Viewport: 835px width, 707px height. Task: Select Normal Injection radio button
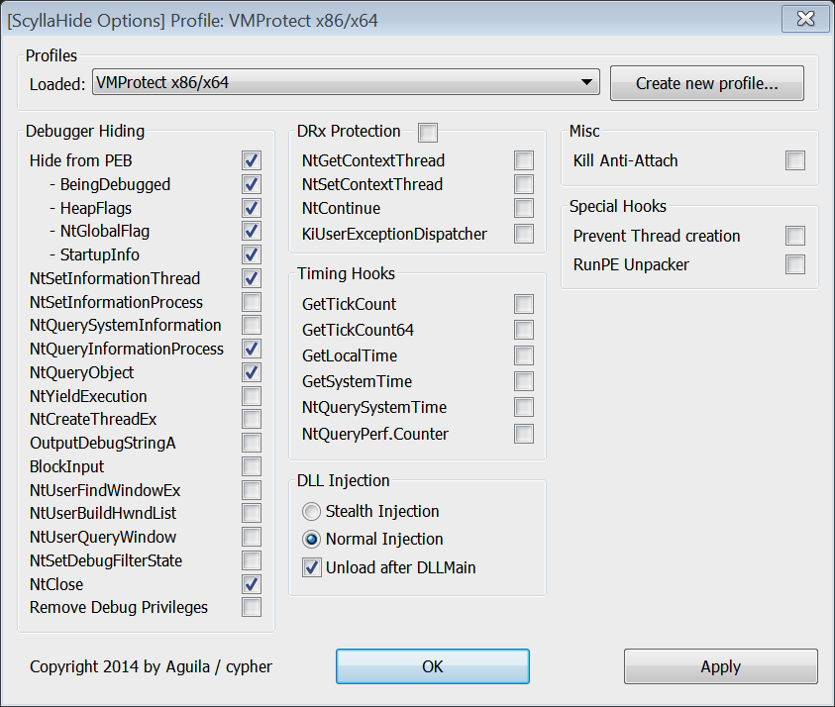pos(312,540)
